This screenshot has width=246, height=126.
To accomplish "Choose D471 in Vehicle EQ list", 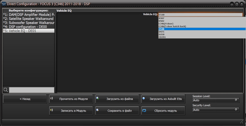I will click(202, 32).
